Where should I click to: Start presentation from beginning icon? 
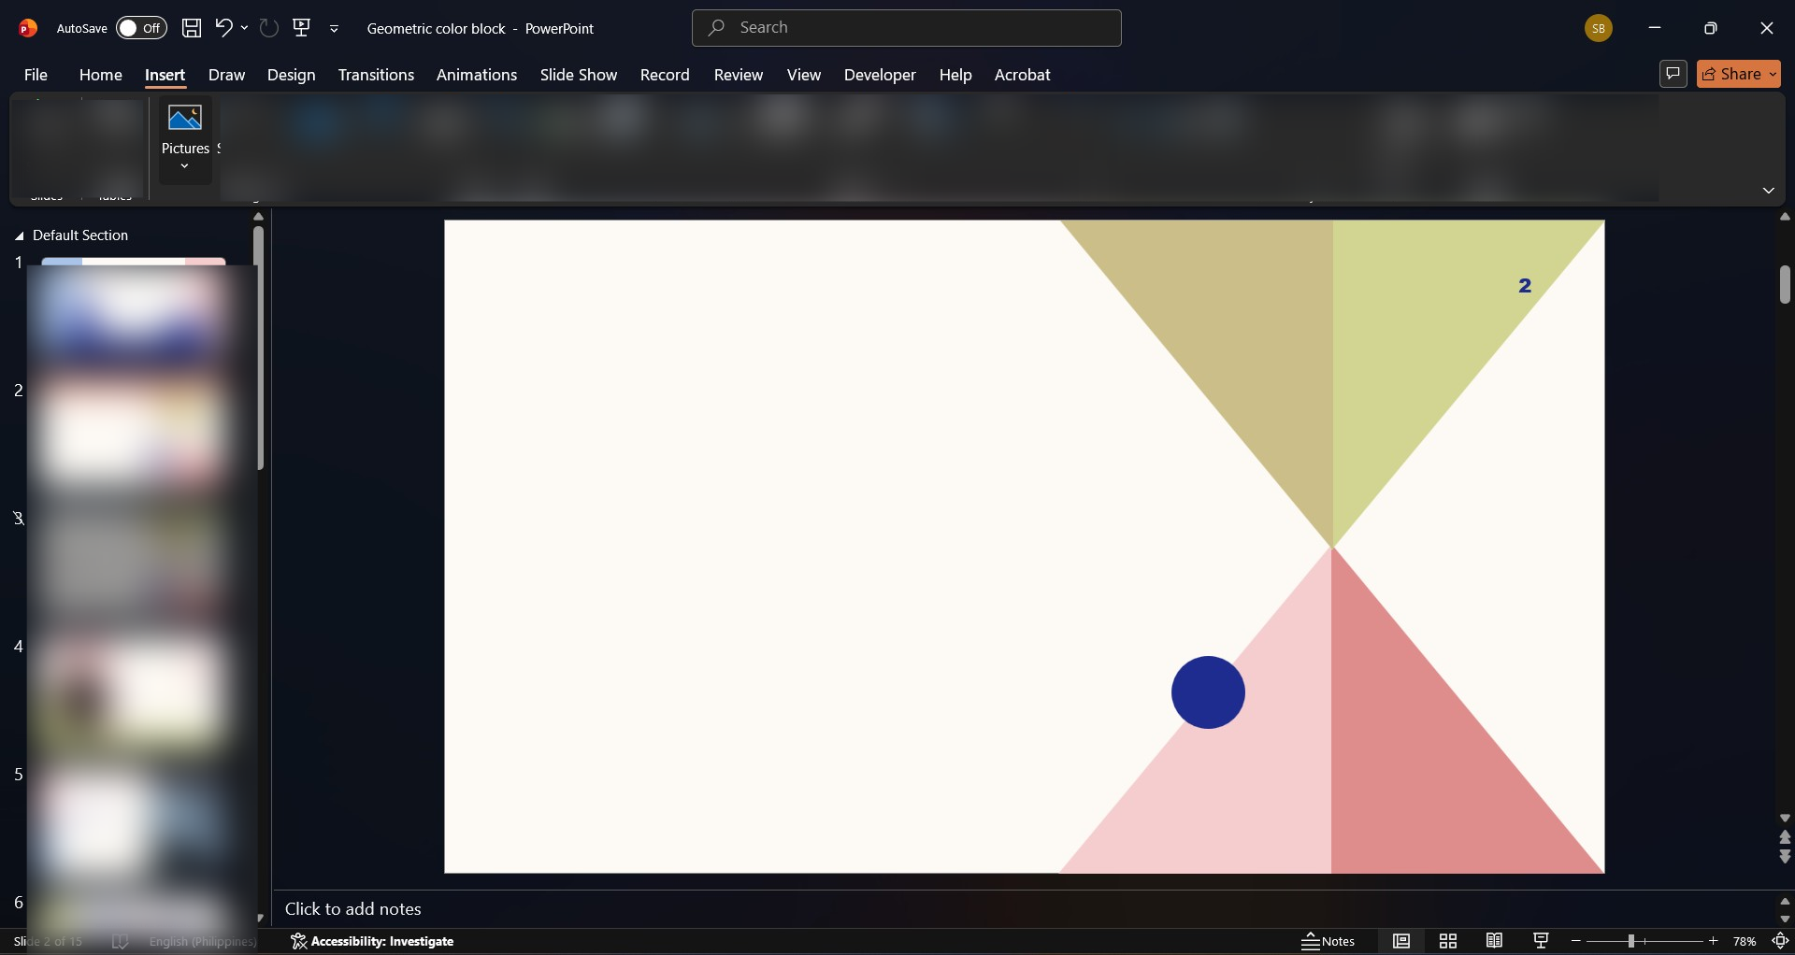point(302,28)
